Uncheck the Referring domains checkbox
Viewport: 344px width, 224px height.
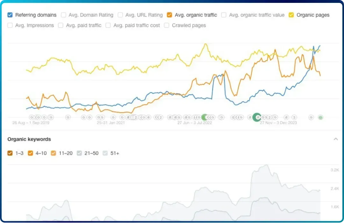[10, 15]
